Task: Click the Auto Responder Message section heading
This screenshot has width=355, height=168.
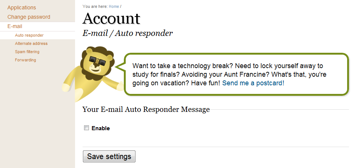Action: (x=146, y=109)
